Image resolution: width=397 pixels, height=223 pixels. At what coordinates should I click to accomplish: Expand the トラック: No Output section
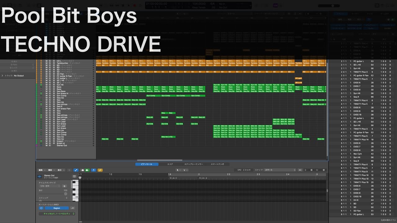click(x=3, y=76)
